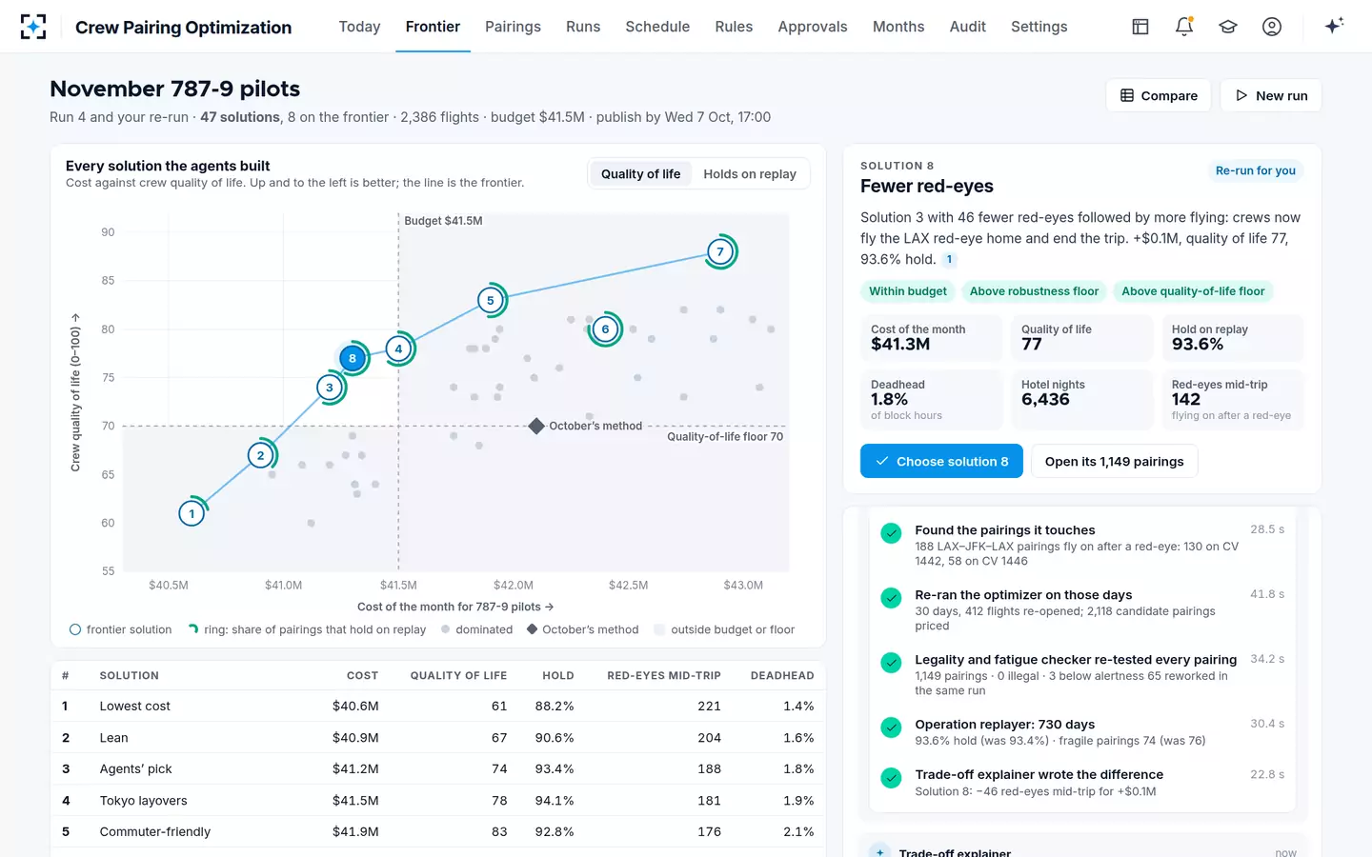Click the graduation cap learning icon
Image resolution: width=1372 pixels, height=857 pixels.
point(1228,27)
